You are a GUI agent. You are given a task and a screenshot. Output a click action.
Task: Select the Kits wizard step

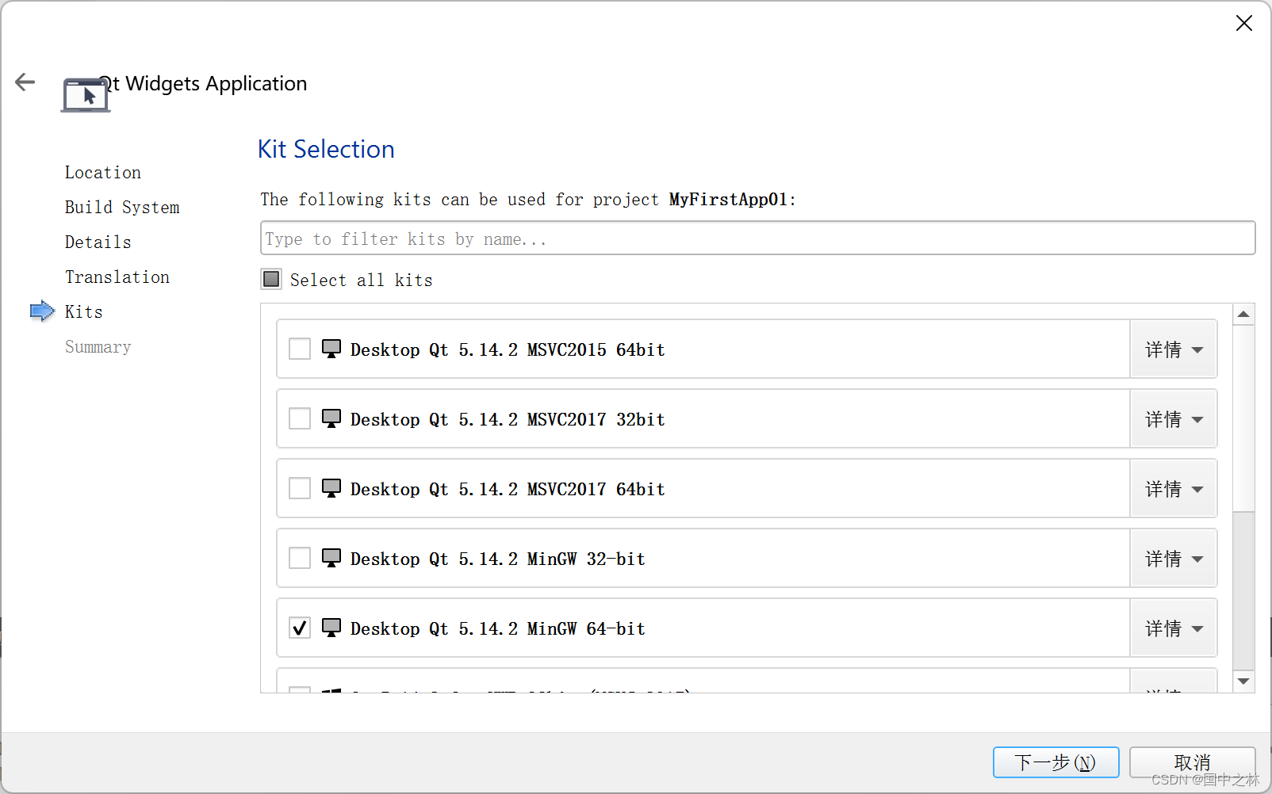pyautogui.click(x=84, y=311)
